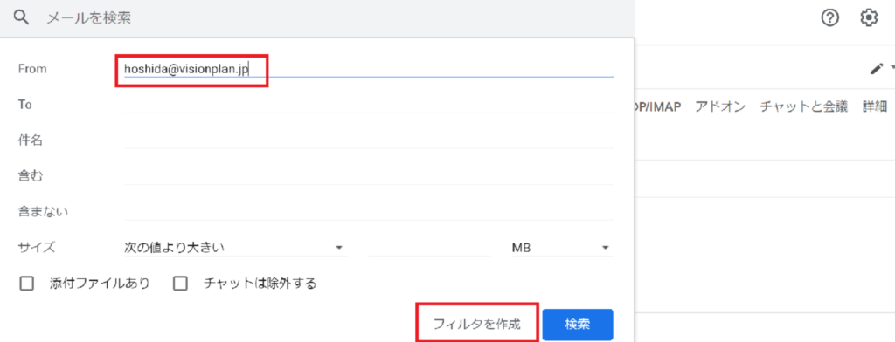Tick the 添付ファイルあり checkbox

click(x=27, y=284)
